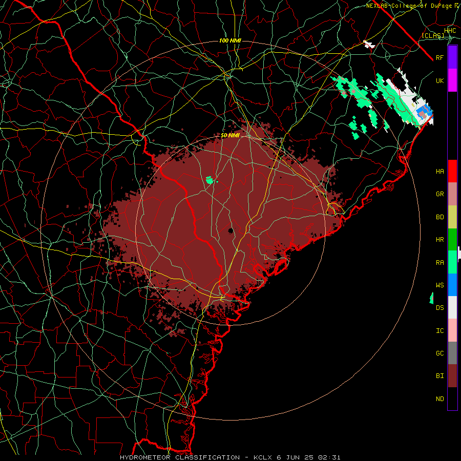The height and width of the screenshot is (461, 461).
Task: Click the light pink IC legend swatch
Action: (x=452, y=330)
